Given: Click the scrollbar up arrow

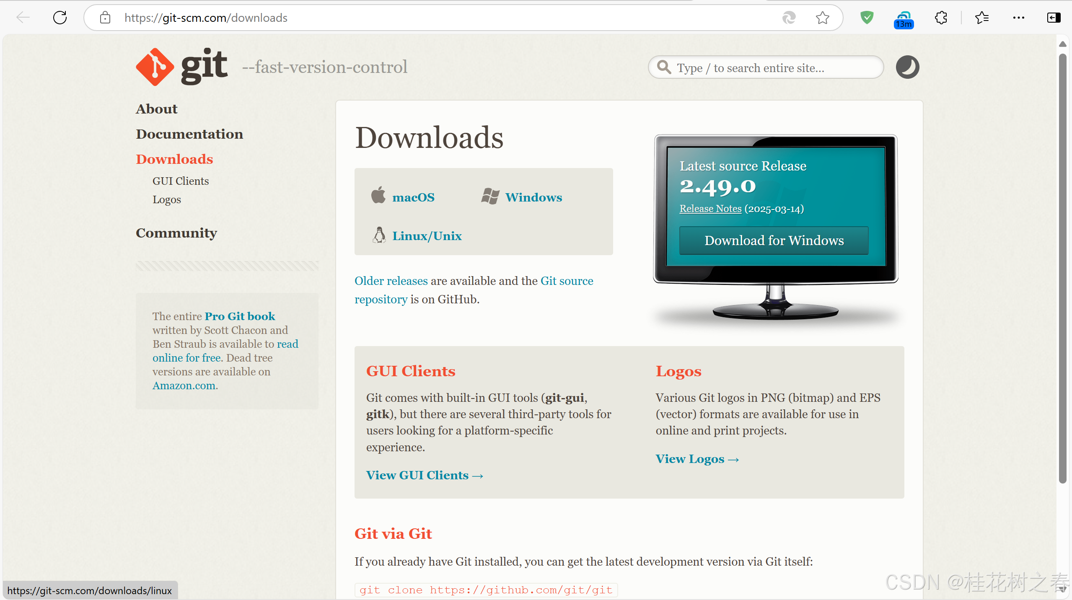Looking at the screenshot, I should (1062, 44).
